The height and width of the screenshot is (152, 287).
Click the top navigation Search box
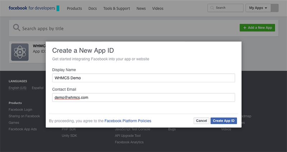[225, 8]
